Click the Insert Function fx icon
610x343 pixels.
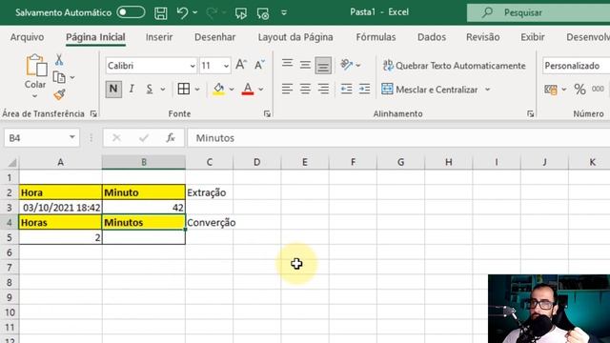click(x=171, y=137)
